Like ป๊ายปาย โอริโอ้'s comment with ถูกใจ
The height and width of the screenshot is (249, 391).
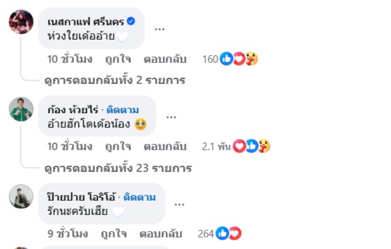(x=114, y=234)
